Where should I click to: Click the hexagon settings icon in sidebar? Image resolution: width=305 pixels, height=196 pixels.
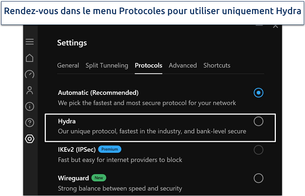pyautogui.click(x=30, y=139)
